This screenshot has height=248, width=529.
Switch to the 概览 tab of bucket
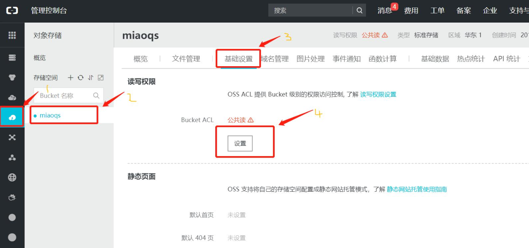pos(141,59)
